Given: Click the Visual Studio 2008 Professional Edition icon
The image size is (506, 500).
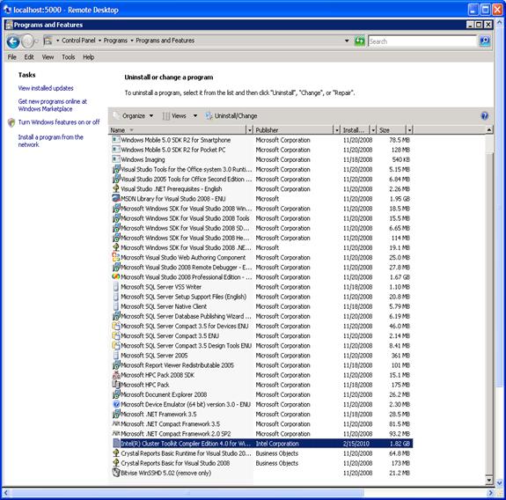Looking at the screenshot, I should coord(116,276).
